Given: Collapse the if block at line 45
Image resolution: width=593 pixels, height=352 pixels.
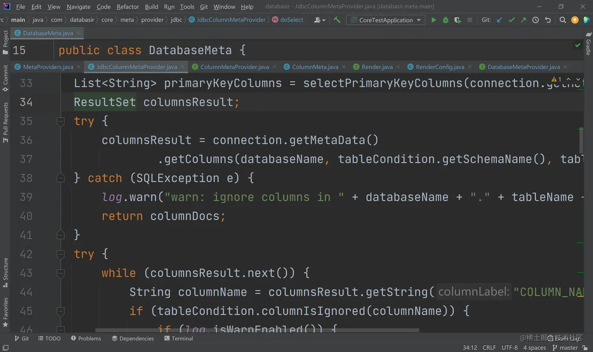Looking at the screenshot, I should point(60,311).
